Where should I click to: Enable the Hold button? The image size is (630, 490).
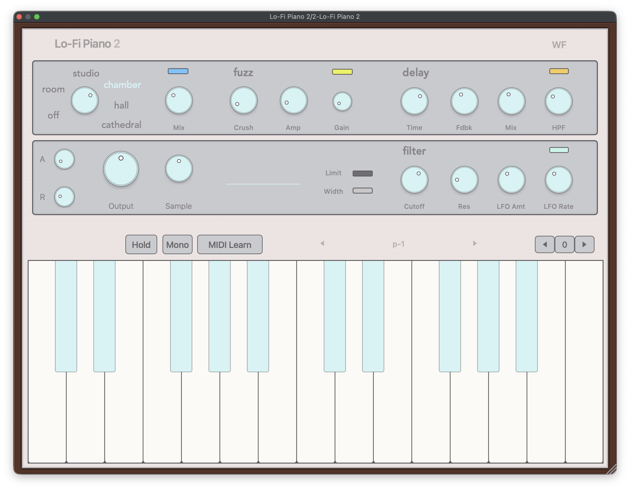pos(141,244)
